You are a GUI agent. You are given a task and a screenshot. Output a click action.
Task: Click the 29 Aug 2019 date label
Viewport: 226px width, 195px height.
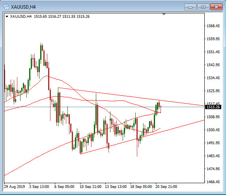coord(15,187)
